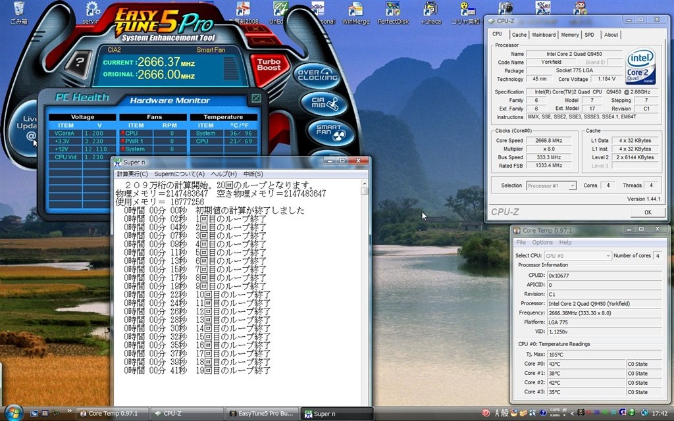The image size is (674, 421).
Task: Click the blue help icon in system tray
Action: point(543,413)
